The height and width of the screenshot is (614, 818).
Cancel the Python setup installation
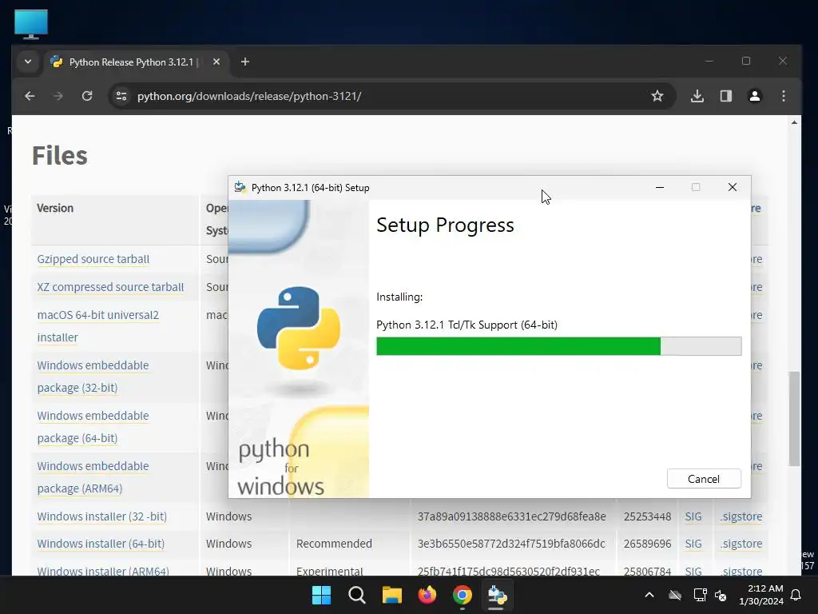(x=703, y=479)
